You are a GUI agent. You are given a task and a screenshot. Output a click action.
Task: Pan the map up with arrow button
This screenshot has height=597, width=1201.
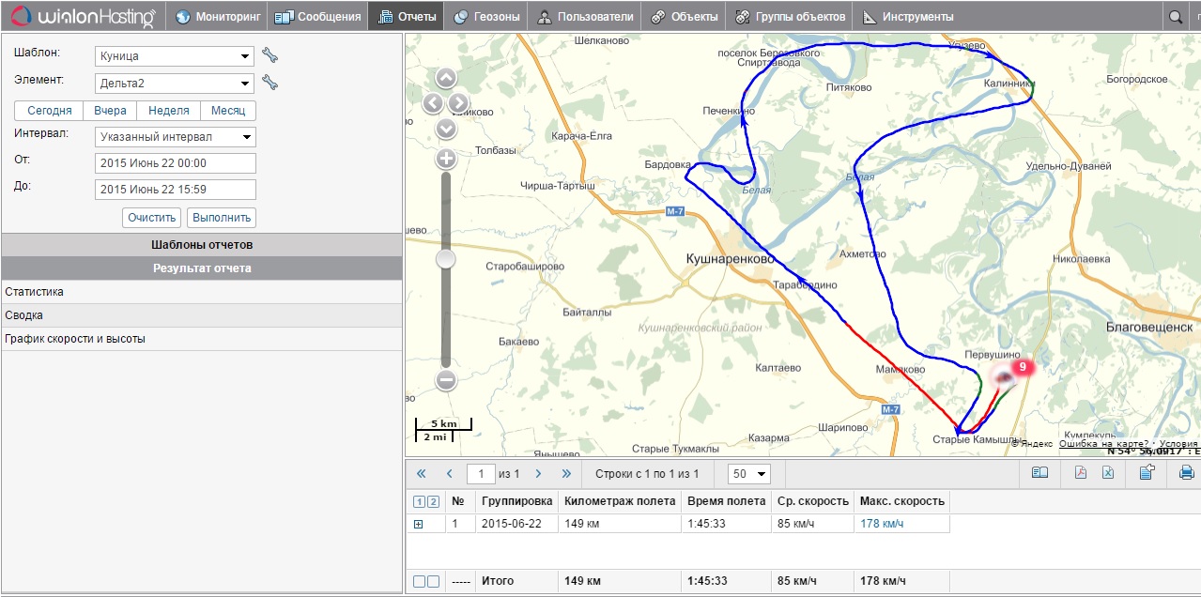[446, 78]
